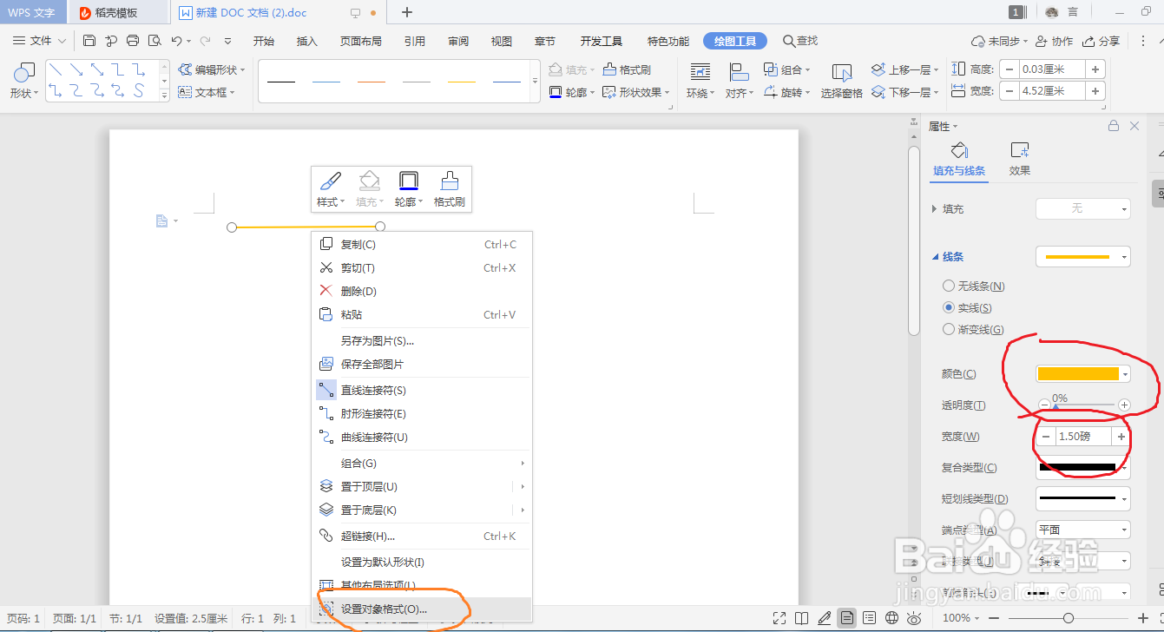Switch to web layout globe icon
This screenshot has height=632, width=1164.
tap(891, 618)
